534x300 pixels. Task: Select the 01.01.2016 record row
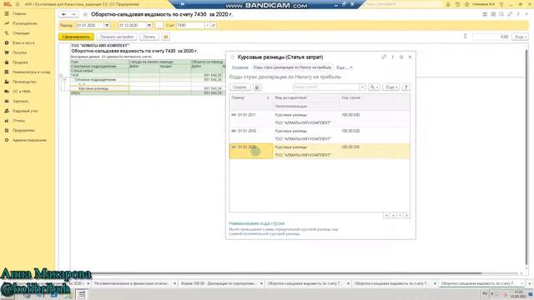pyautogui.click(x=320, y=135)
